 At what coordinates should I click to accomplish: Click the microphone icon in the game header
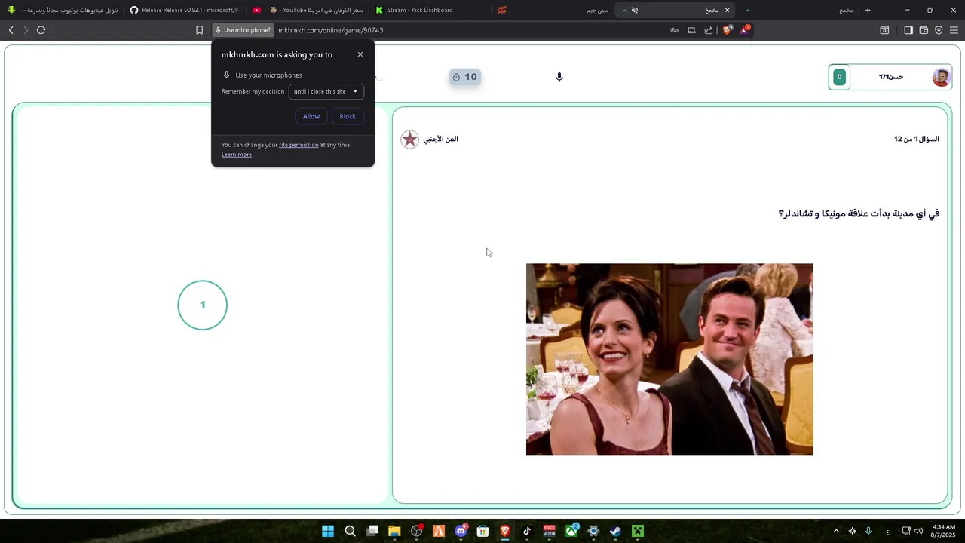(x=559, y=77)
